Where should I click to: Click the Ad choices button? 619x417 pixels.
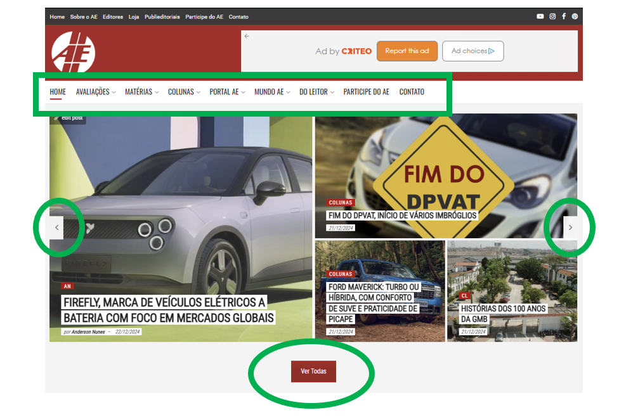coord(472,51)
